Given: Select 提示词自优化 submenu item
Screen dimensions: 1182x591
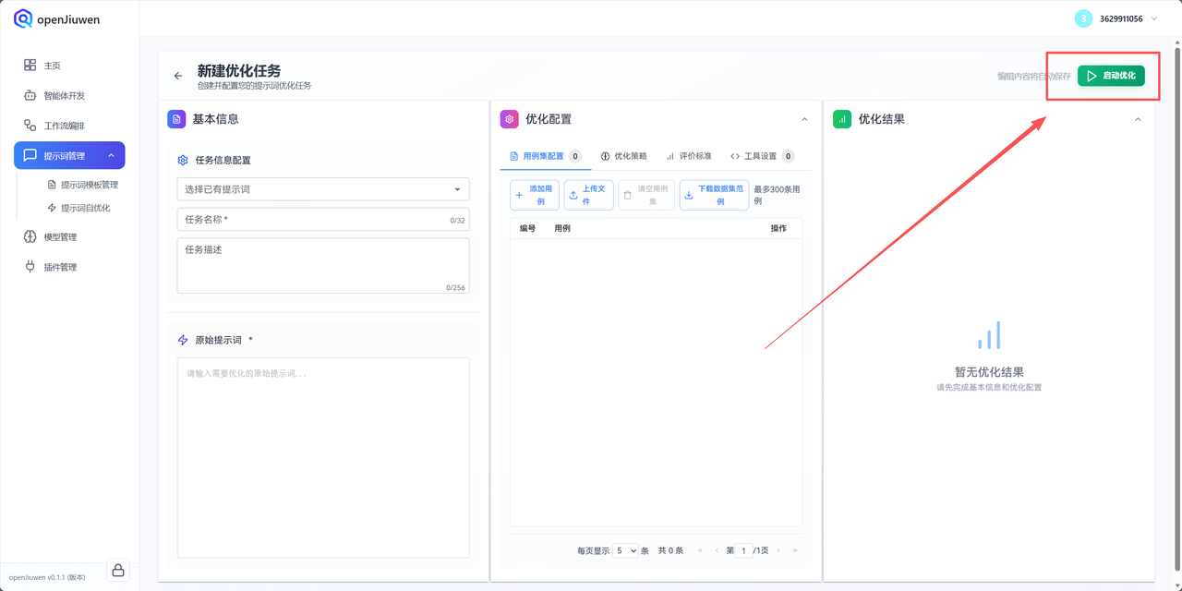Looking at the screenshot, I should pyautogui.click(x=78, y=208).
